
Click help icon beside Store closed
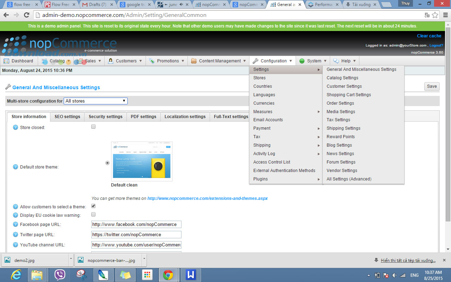[16, 128]
